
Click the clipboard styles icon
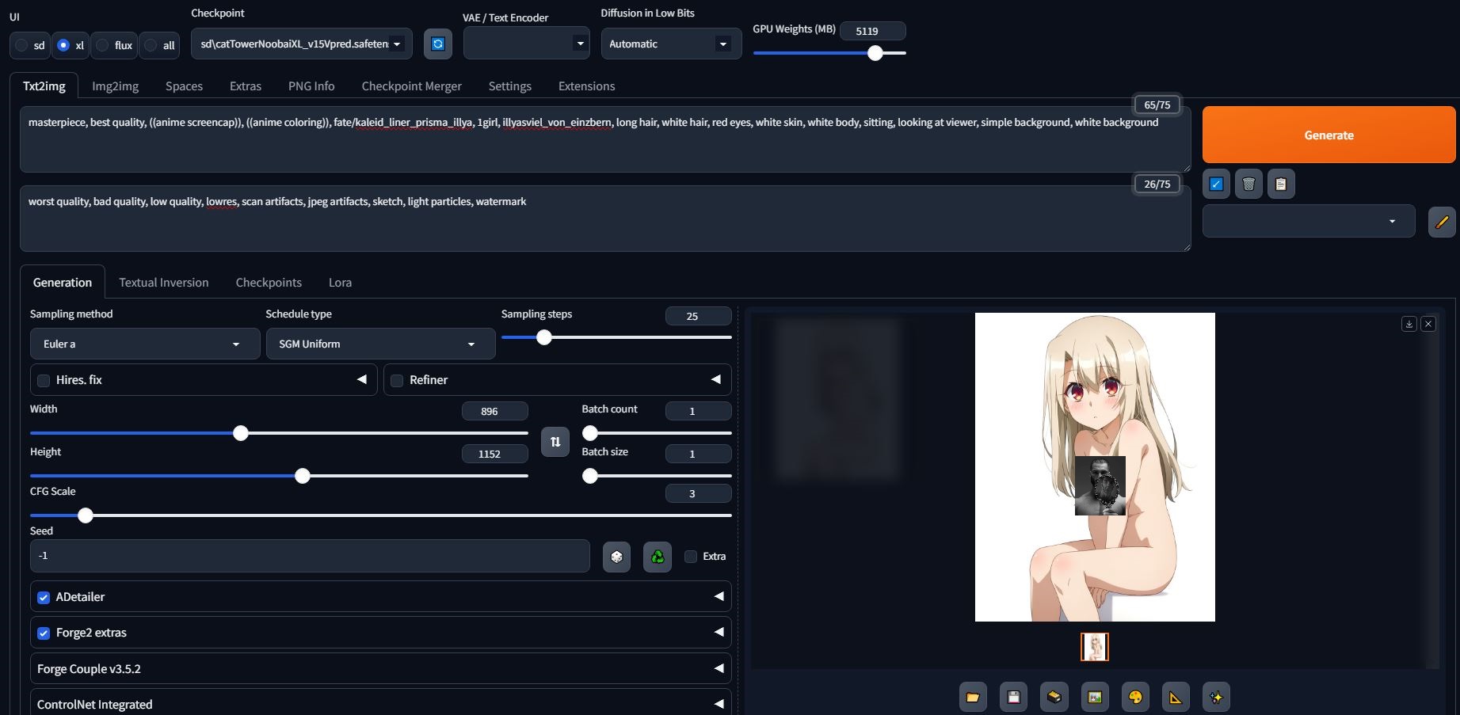pos(1281,184)
